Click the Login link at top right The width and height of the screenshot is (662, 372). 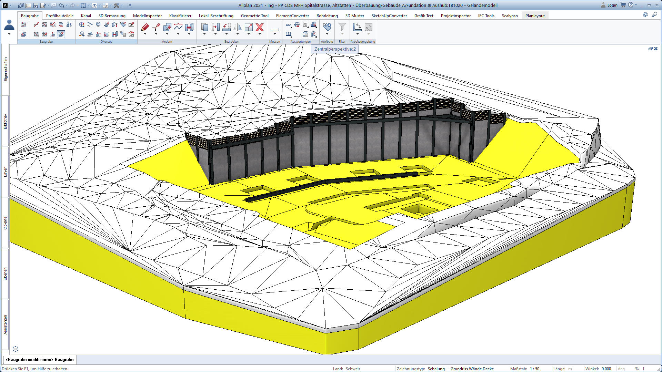pos(612,5)
